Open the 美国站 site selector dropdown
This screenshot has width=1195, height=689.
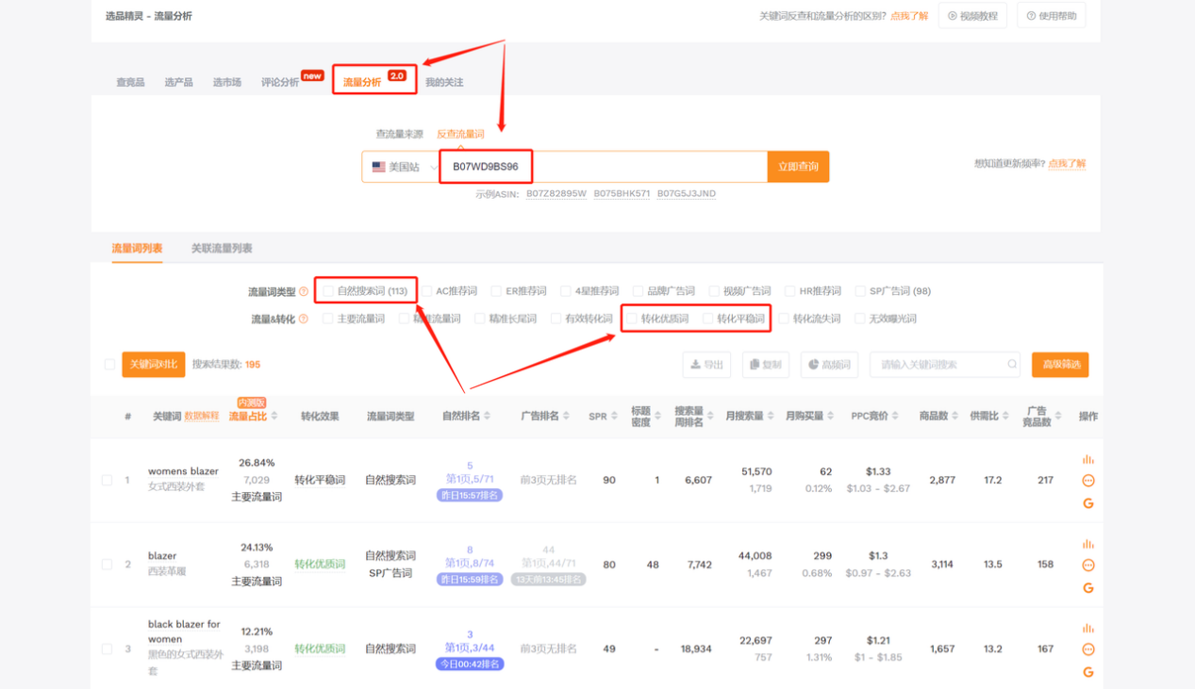(400, 166)
